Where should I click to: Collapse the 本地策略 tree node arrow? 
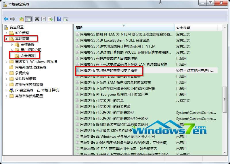pos(6,39)
